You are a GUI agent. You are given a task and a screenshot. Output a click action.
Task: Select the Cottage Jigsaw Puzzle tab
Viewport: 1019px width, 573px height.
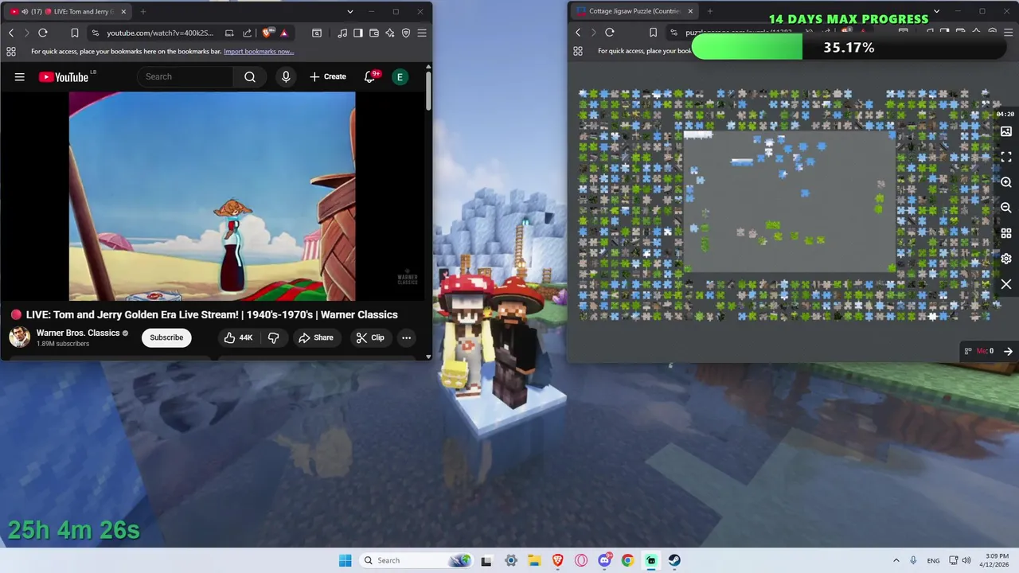coord(635,11)
